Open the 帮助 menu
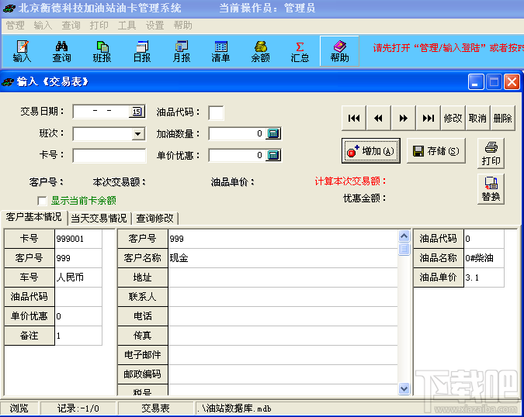The width and height of the screenshot is (524, 417). (x=183, y=26)
